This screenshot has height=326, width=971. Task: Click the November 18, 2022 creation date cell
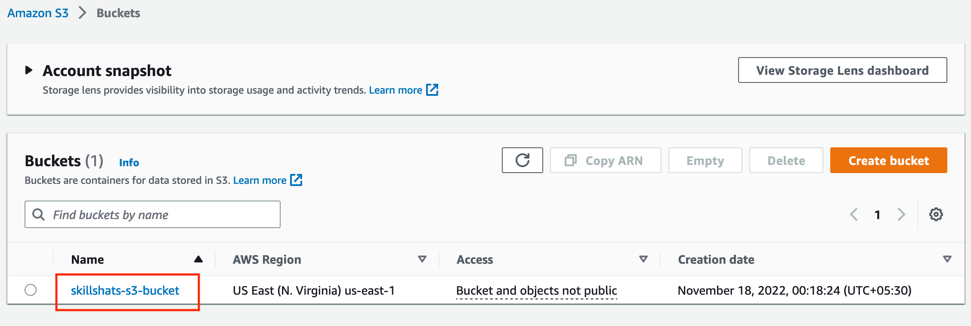[794, 290]
